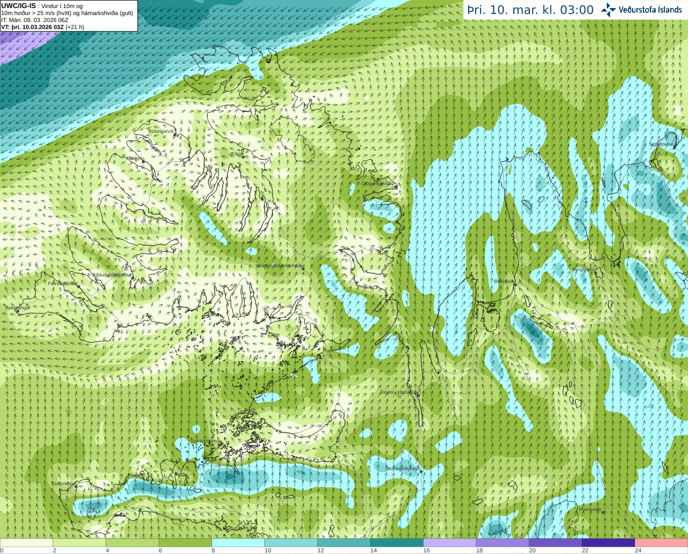Viewport: 688px width, 554px height.
Task: Click the Hveravellir station label
Action: [x=590, y=509]
